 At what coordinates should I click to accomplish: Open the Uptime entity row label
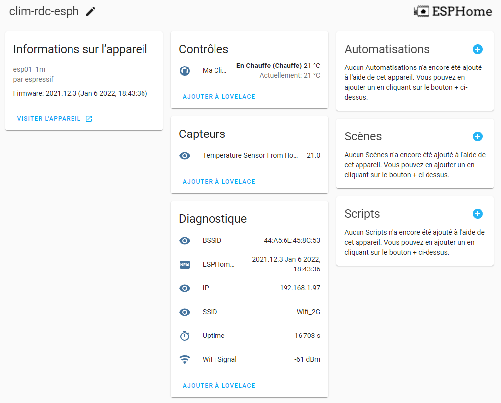coord(214,336)
